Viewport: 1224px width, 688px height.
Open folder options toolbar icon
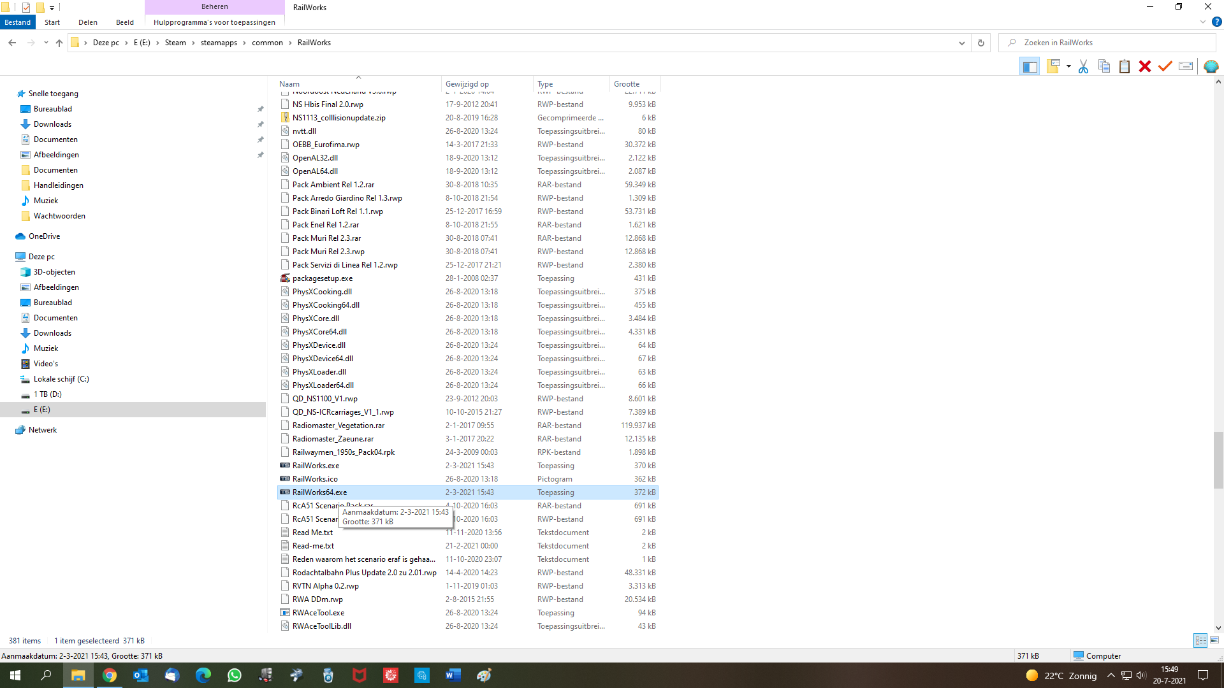point(1053,66)
